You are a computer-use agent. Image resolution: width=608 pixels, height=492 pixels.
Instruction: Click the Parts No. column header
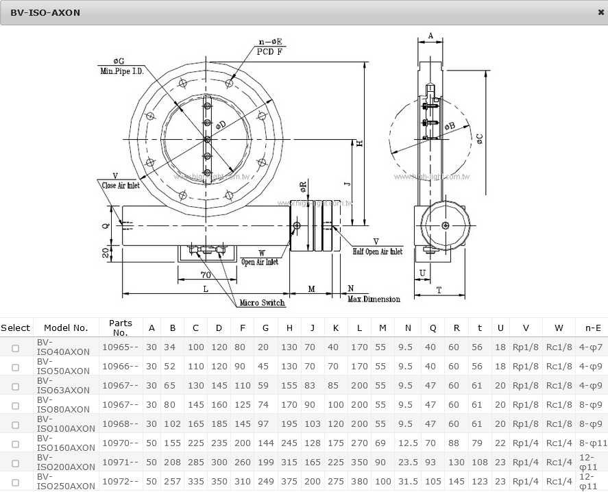(x=121, y=328)
